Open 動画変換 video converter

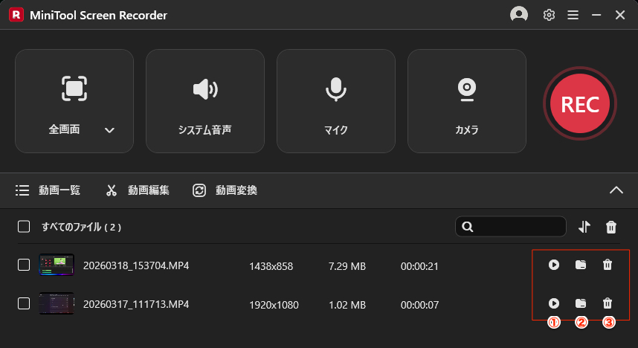[225, 190]
